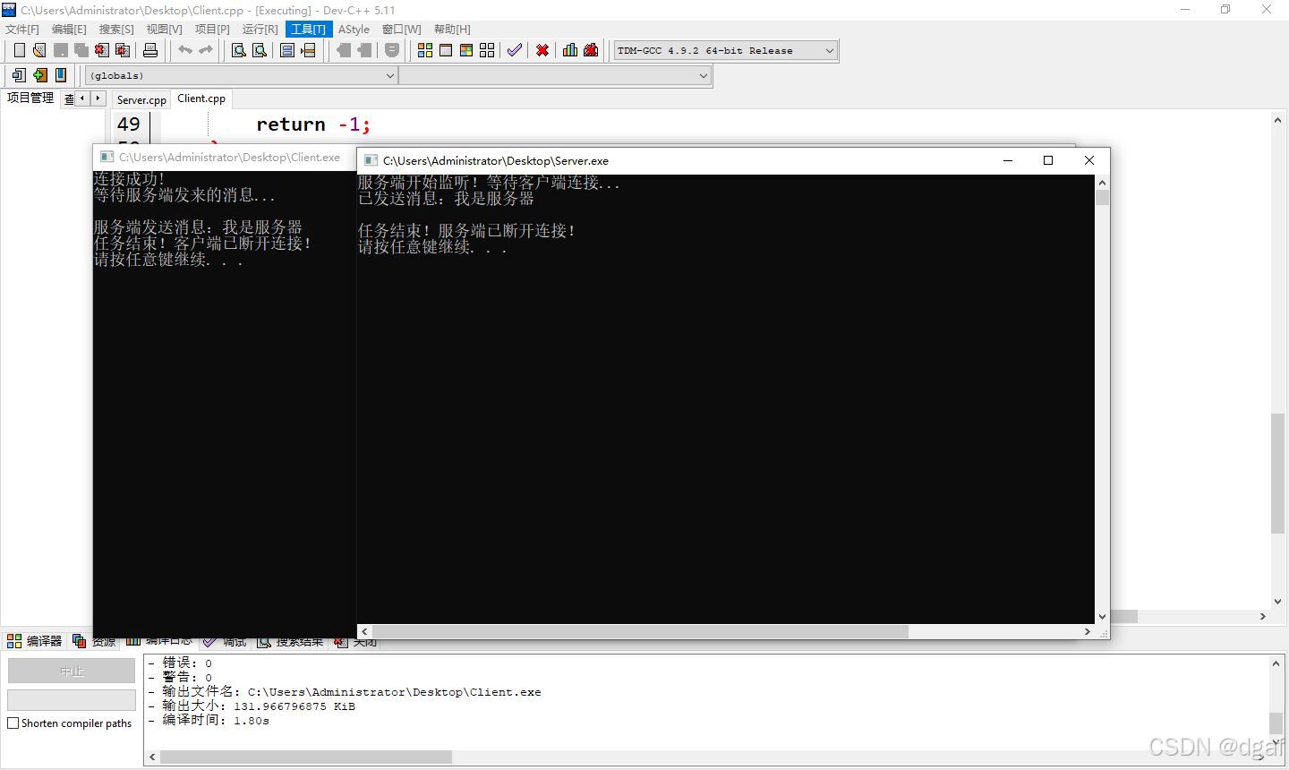This screenshot has height=770, width=1289.
Task: Click the Server.exe console vertical scrollbar
Action: pyautogui.click(x=1102, y=398)
